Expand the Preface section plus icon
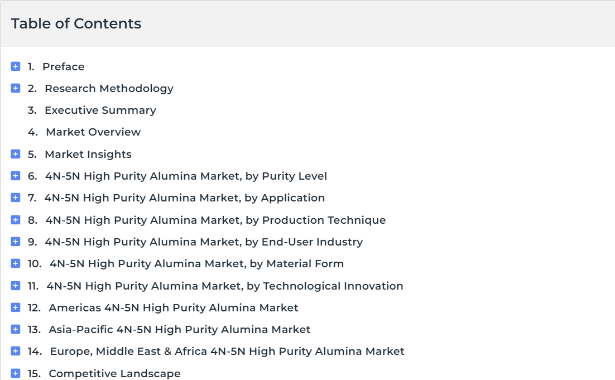This screenshot has height=380, width=615. tap(15, 66)
